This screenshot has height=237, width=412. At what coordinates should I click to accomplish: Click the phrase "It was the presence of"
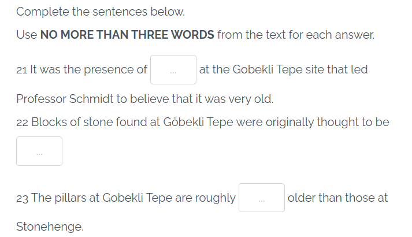[x=89, y=71]
